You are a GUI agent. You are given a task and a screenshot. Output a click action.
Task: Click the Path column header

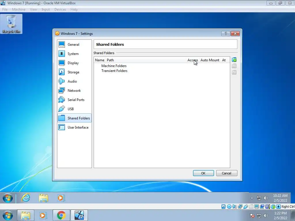pos(146,60)
